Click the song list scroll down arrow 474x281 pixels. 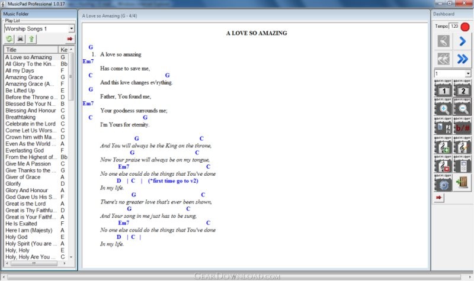(x=71, y=257)
